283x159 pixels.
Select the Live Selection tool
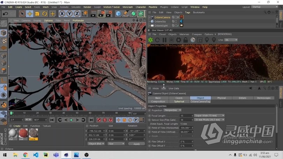pyautogui.click(x=22, y=14)
